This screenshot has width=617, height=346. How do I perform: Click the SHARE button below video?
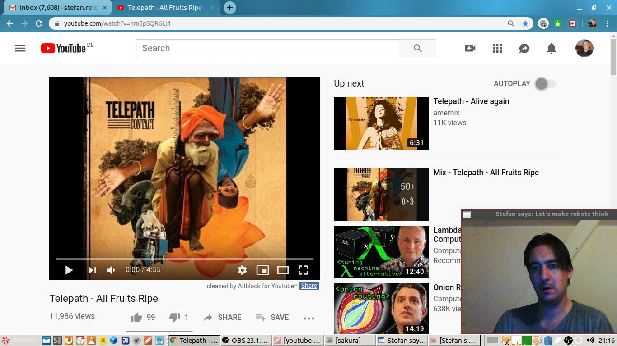pos(222,318)
